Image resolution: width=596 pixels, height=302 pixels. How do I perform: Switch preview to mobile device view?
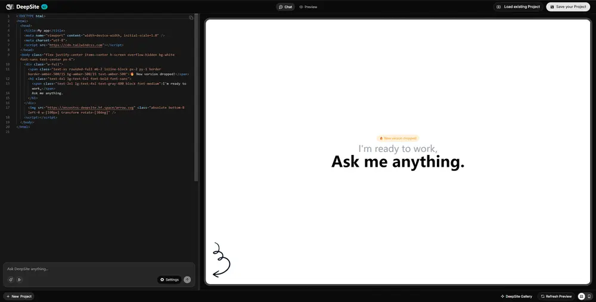click(x=589, y=296)
